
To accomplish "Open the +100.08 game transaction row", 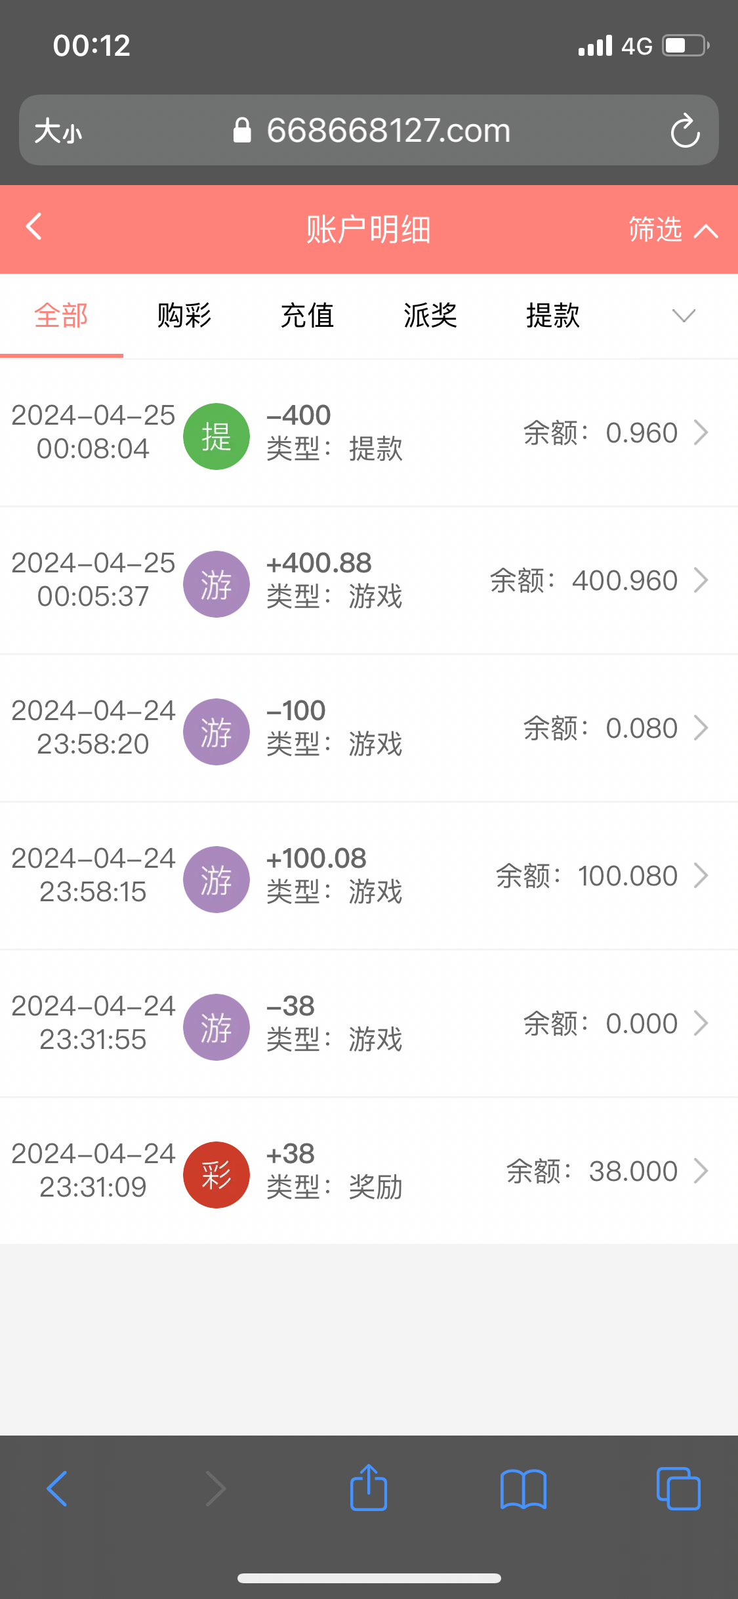I will 369,876.
